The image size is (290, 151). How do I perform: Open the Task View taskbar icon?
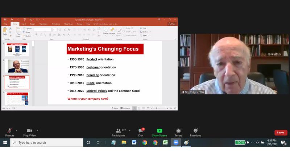click(98, 143)
